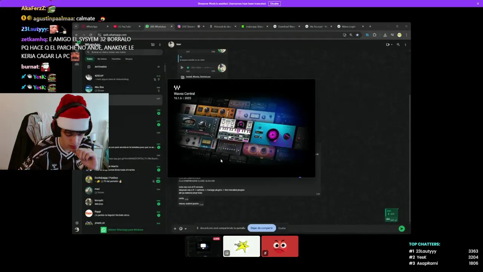Click the WhatsApp chat search field
This screenshot has height=272, width=483.
[124, 52]
